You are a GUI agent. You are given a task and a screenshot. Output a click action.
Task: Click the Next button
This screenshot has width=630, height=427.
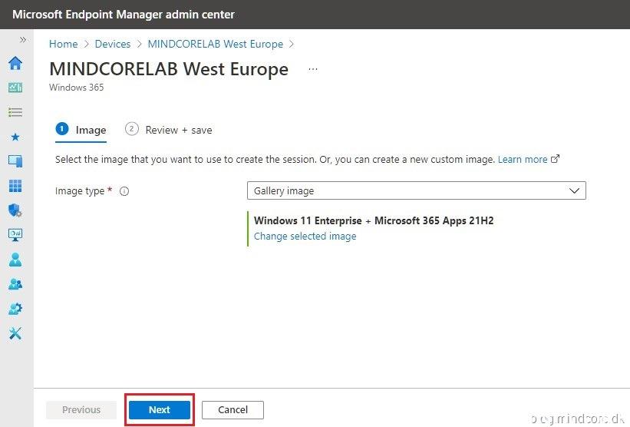point(160,410)
